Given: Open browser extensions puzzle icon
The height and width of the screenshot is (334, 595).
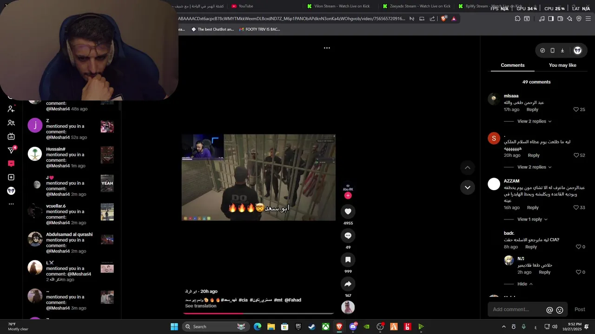Looking at the screenshot, I should tap(517, 19).
